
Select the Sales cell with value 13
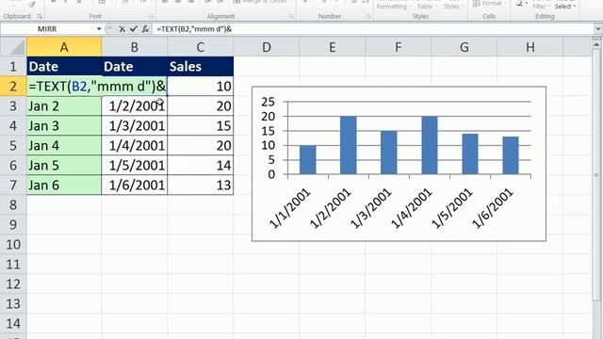(201, 186)
